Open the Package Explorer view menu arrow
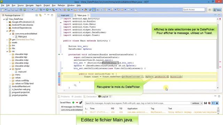The height and width of the screenshot is (125, 223). (x=45, y=15)
